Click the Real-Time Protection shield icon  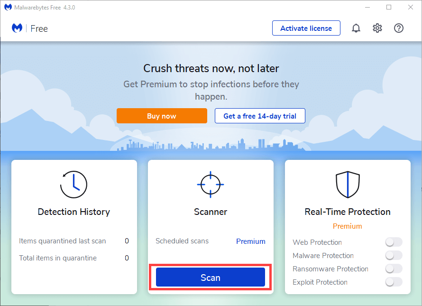pos(348,184)
